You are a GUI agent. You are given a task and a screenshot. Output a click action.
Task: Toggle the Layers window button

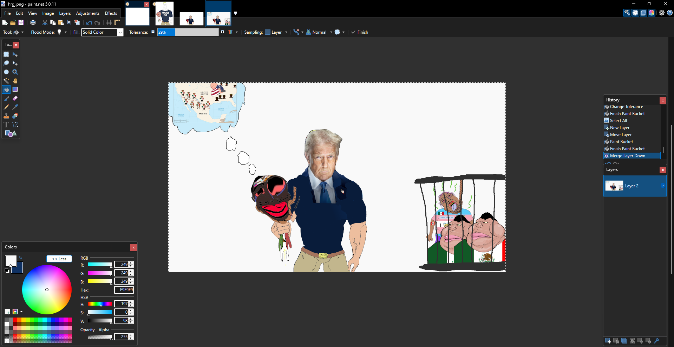[x=643, y=13]
